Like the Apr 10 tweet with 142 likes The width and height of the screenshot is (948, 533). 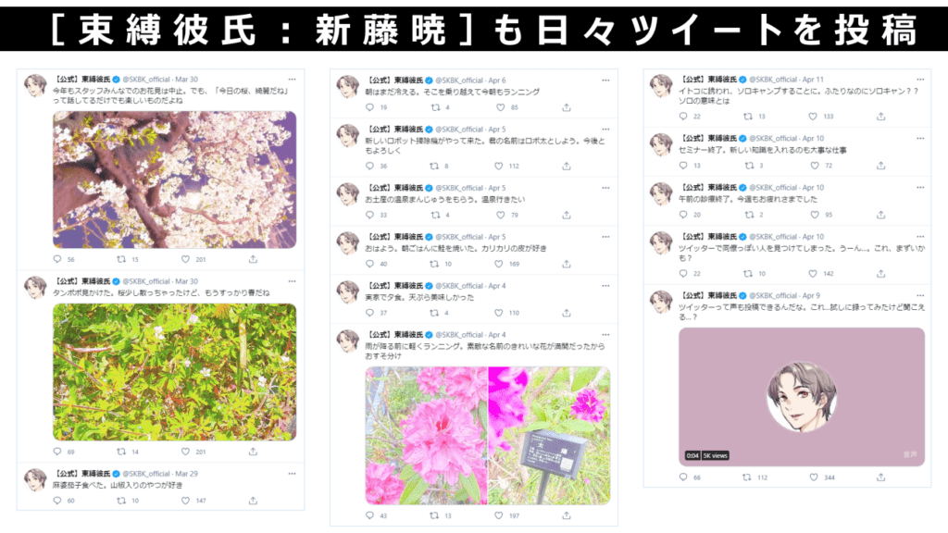813,274
